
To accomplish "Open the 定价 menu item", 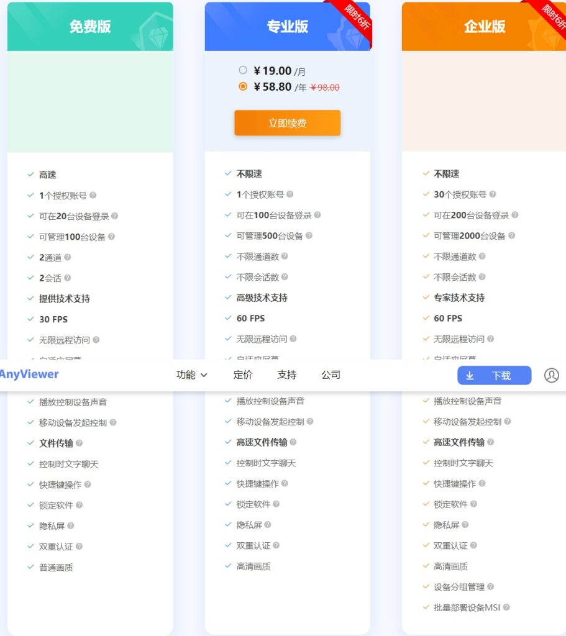I will [x=243, y=375].
